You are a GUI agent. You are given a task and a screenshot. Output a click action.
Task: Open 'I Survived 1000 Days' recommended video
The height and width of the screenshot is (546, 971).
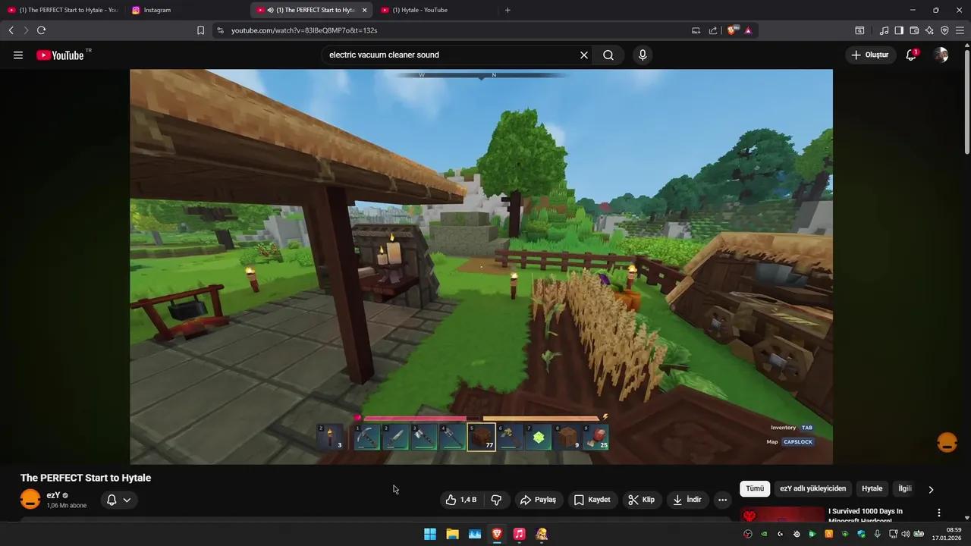866,516
